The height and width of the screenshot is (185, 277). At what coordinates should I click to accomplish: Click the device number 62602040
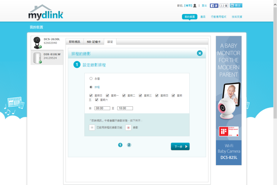click(x=50, y=43)
